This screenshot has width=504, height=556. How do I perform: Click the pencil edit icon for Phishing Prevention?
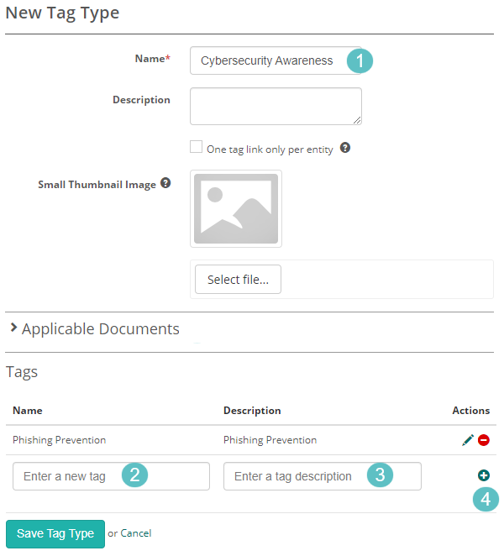pyautogui.click(x=468, y=440)
